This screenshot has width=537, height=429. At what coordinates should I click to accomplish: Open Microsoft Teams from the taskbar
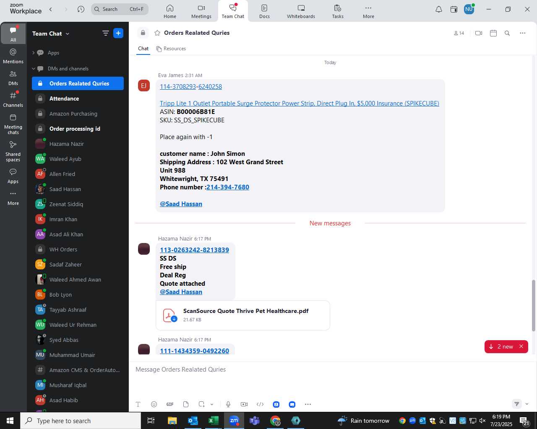coord(254,421)
